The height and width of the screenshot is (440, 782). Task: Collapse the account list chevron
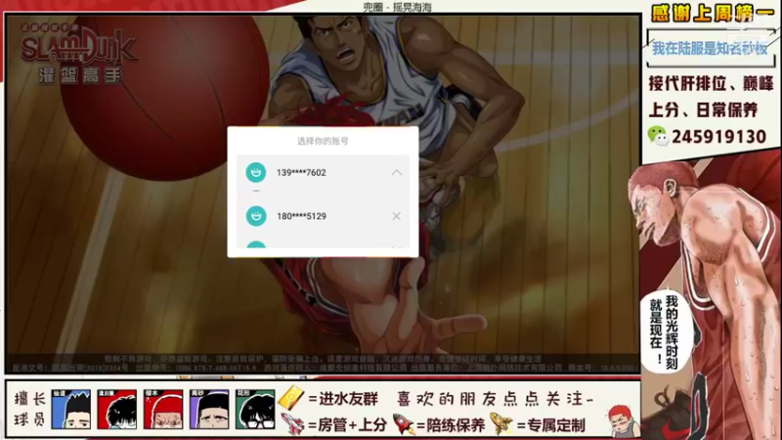coord(397,173)
